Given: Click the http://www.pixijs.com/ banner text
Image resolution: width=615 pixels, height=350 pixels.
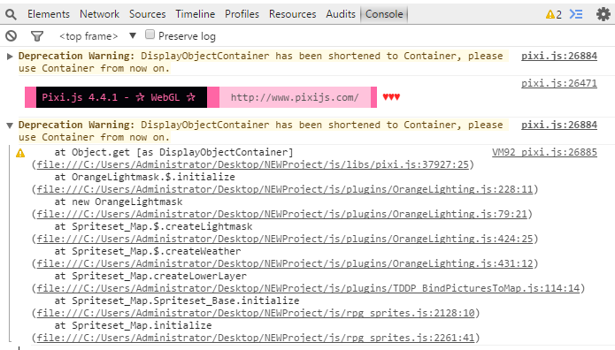Looking at the screenshot, I should click(295, 97).
